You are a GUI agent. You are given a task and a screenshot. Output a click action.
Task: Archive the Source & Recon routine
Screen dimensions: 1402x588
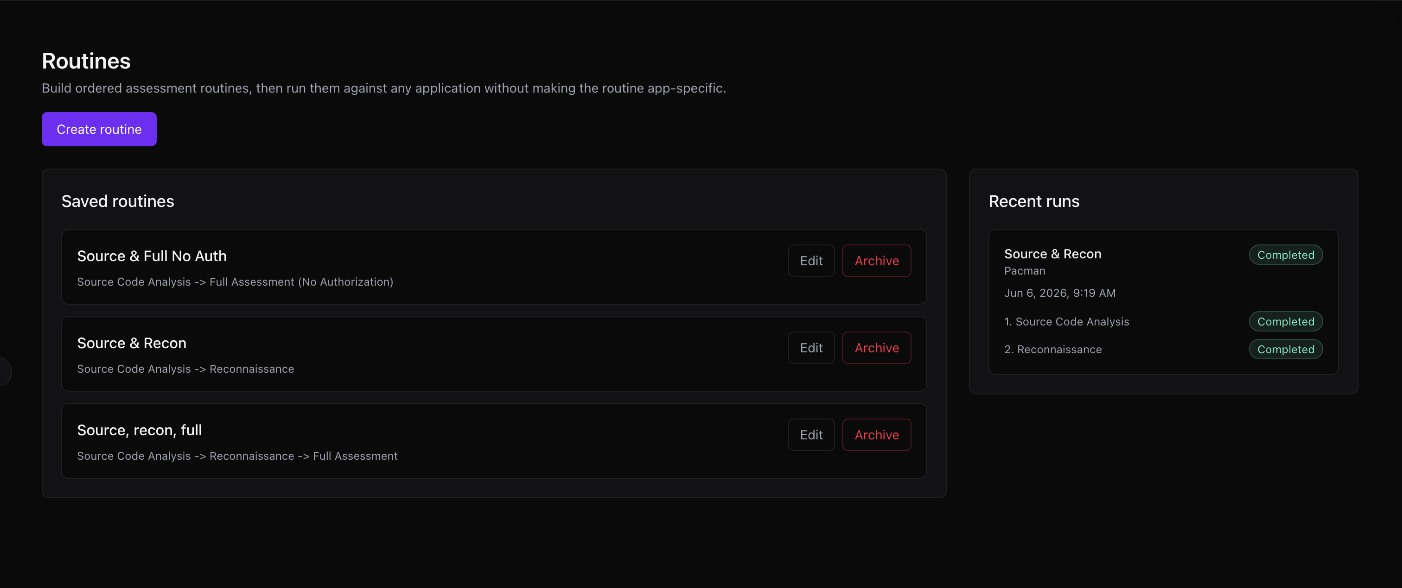click(876, 348)
